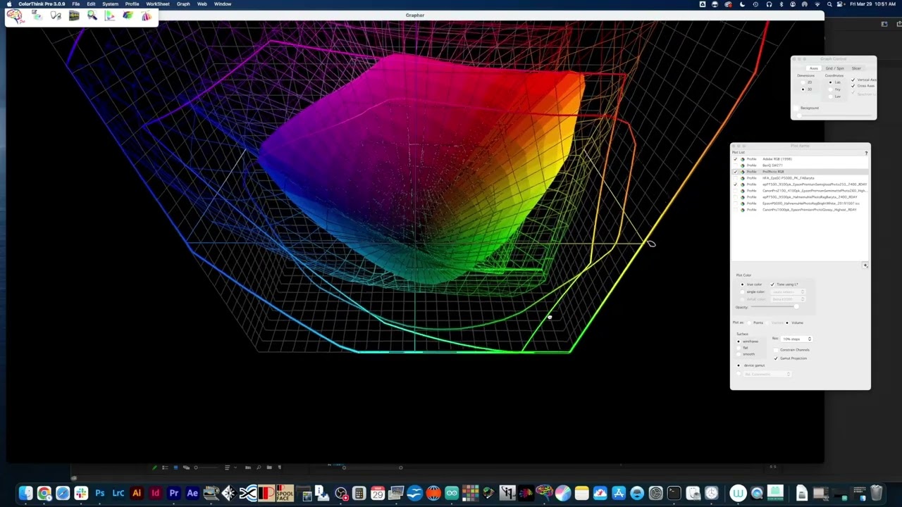Open the ColorThink brain icon in Dock
Image resolution: width=902 pixels, height=507 pixels.
(544, 493)
